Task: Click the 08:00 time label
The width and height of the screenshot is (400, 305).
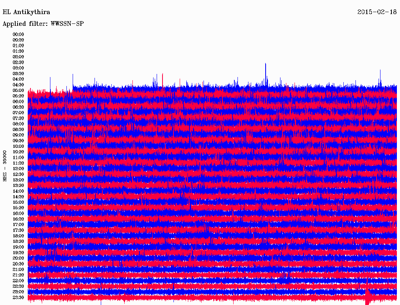Action: click(x=18, y=124)
